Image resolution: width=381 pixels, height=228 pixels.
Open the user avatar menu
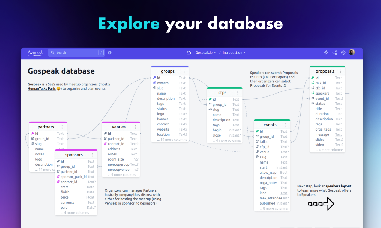[352, 52]
